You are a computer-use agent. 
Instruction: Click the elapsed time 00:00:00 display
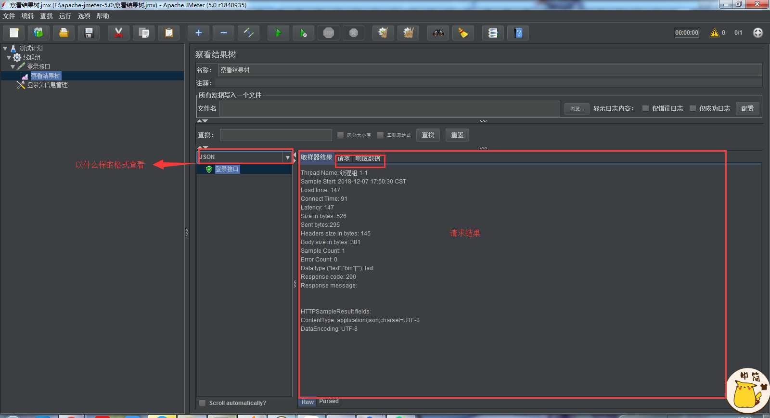click(687, 33)
